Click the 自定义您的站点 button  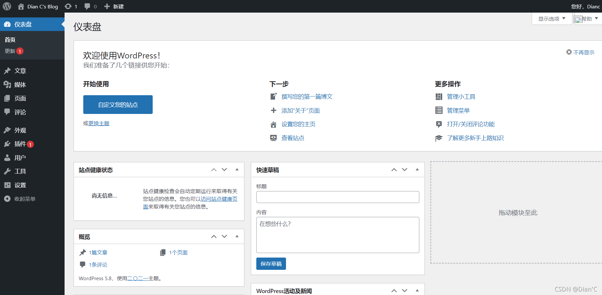(118, 105)
